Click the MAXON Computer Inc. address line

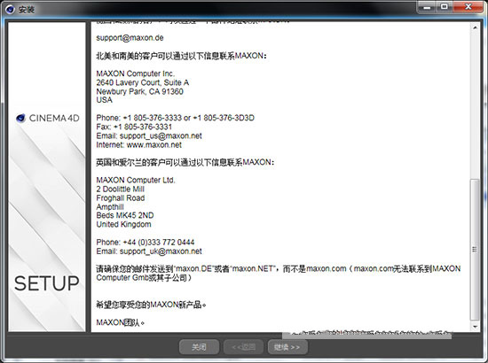click(136, 73)
